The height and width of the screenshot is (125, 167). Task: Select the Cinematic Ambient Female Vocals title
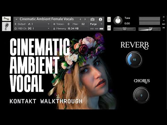(x=47, y=19)
